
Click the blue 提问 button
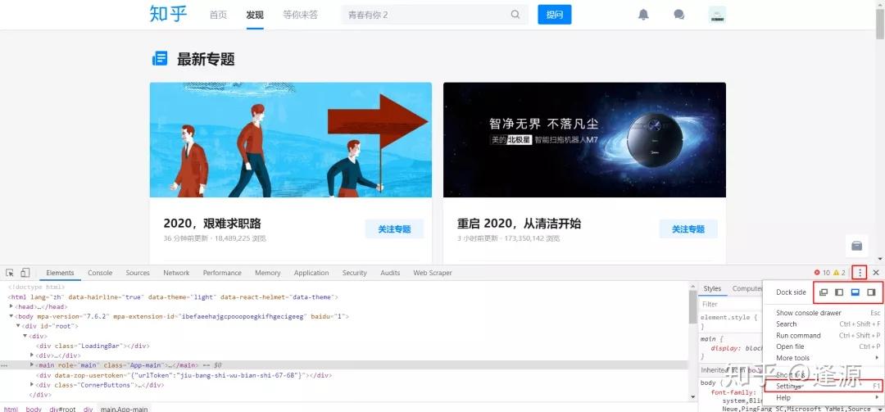[554, 15]
